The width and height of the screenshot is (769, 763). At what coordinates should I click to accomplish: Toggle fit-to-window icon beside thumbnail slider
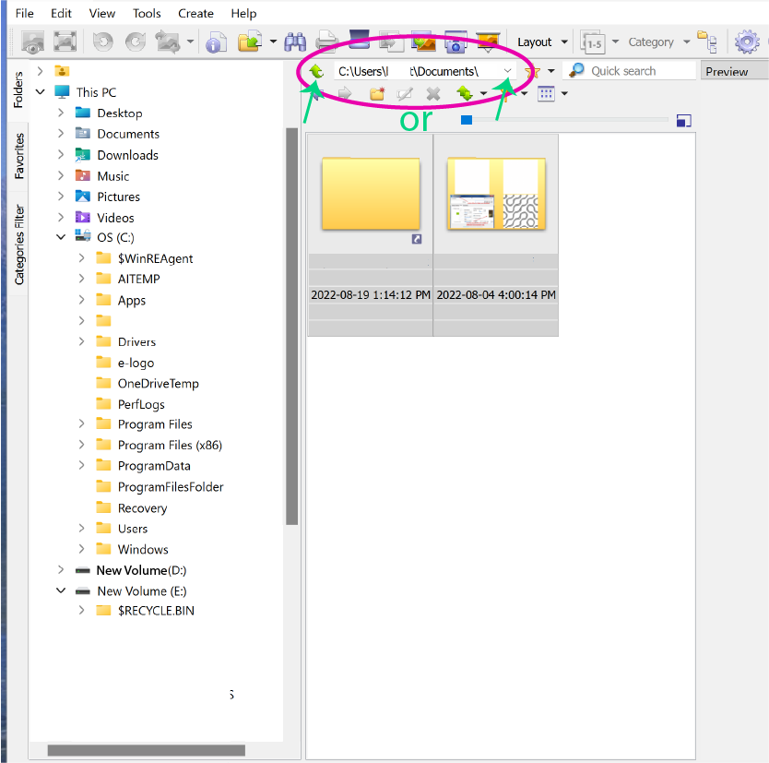pos(683,120)
